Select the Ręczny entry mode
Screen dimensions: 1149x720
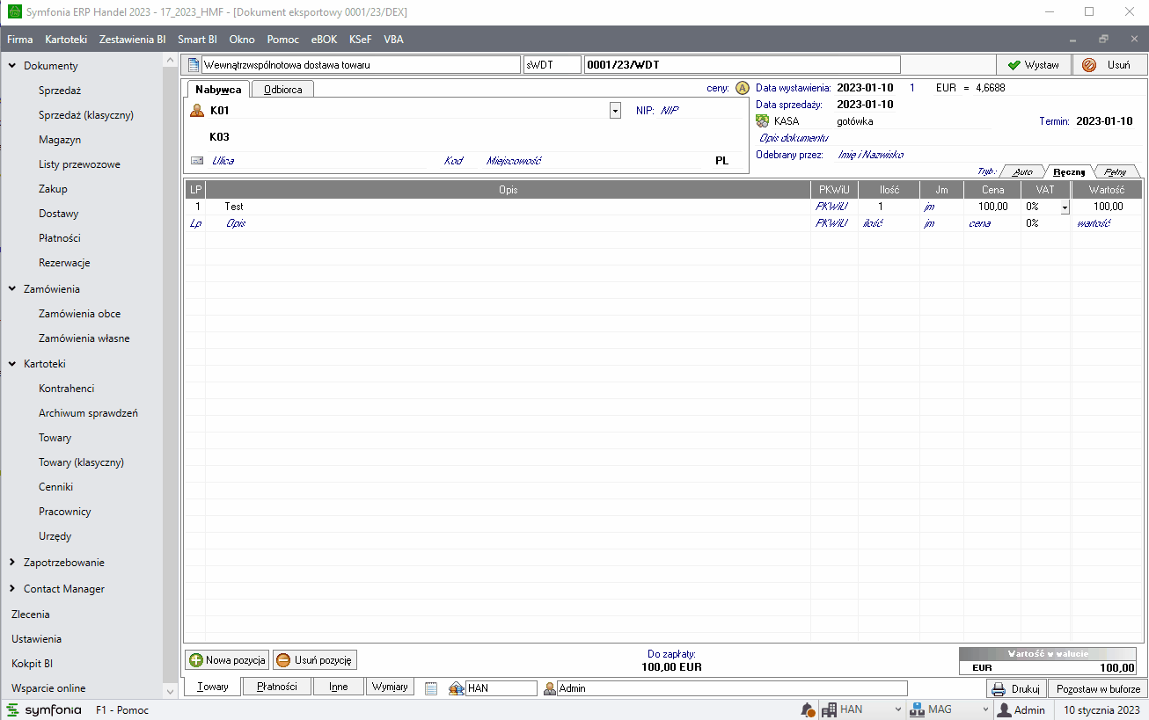[1068, 171]
